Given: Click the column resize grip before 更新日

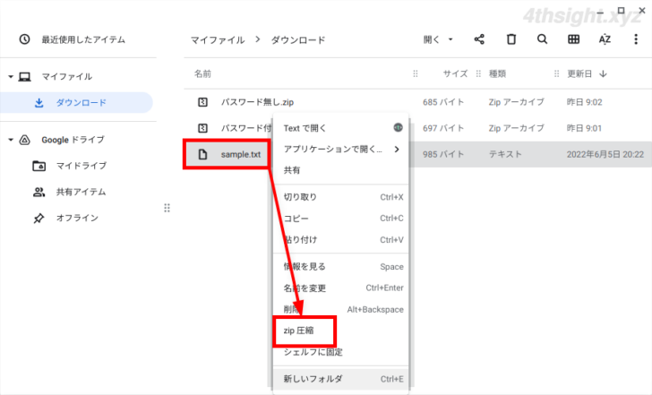Looking at the screenshot, I should 556,74.
